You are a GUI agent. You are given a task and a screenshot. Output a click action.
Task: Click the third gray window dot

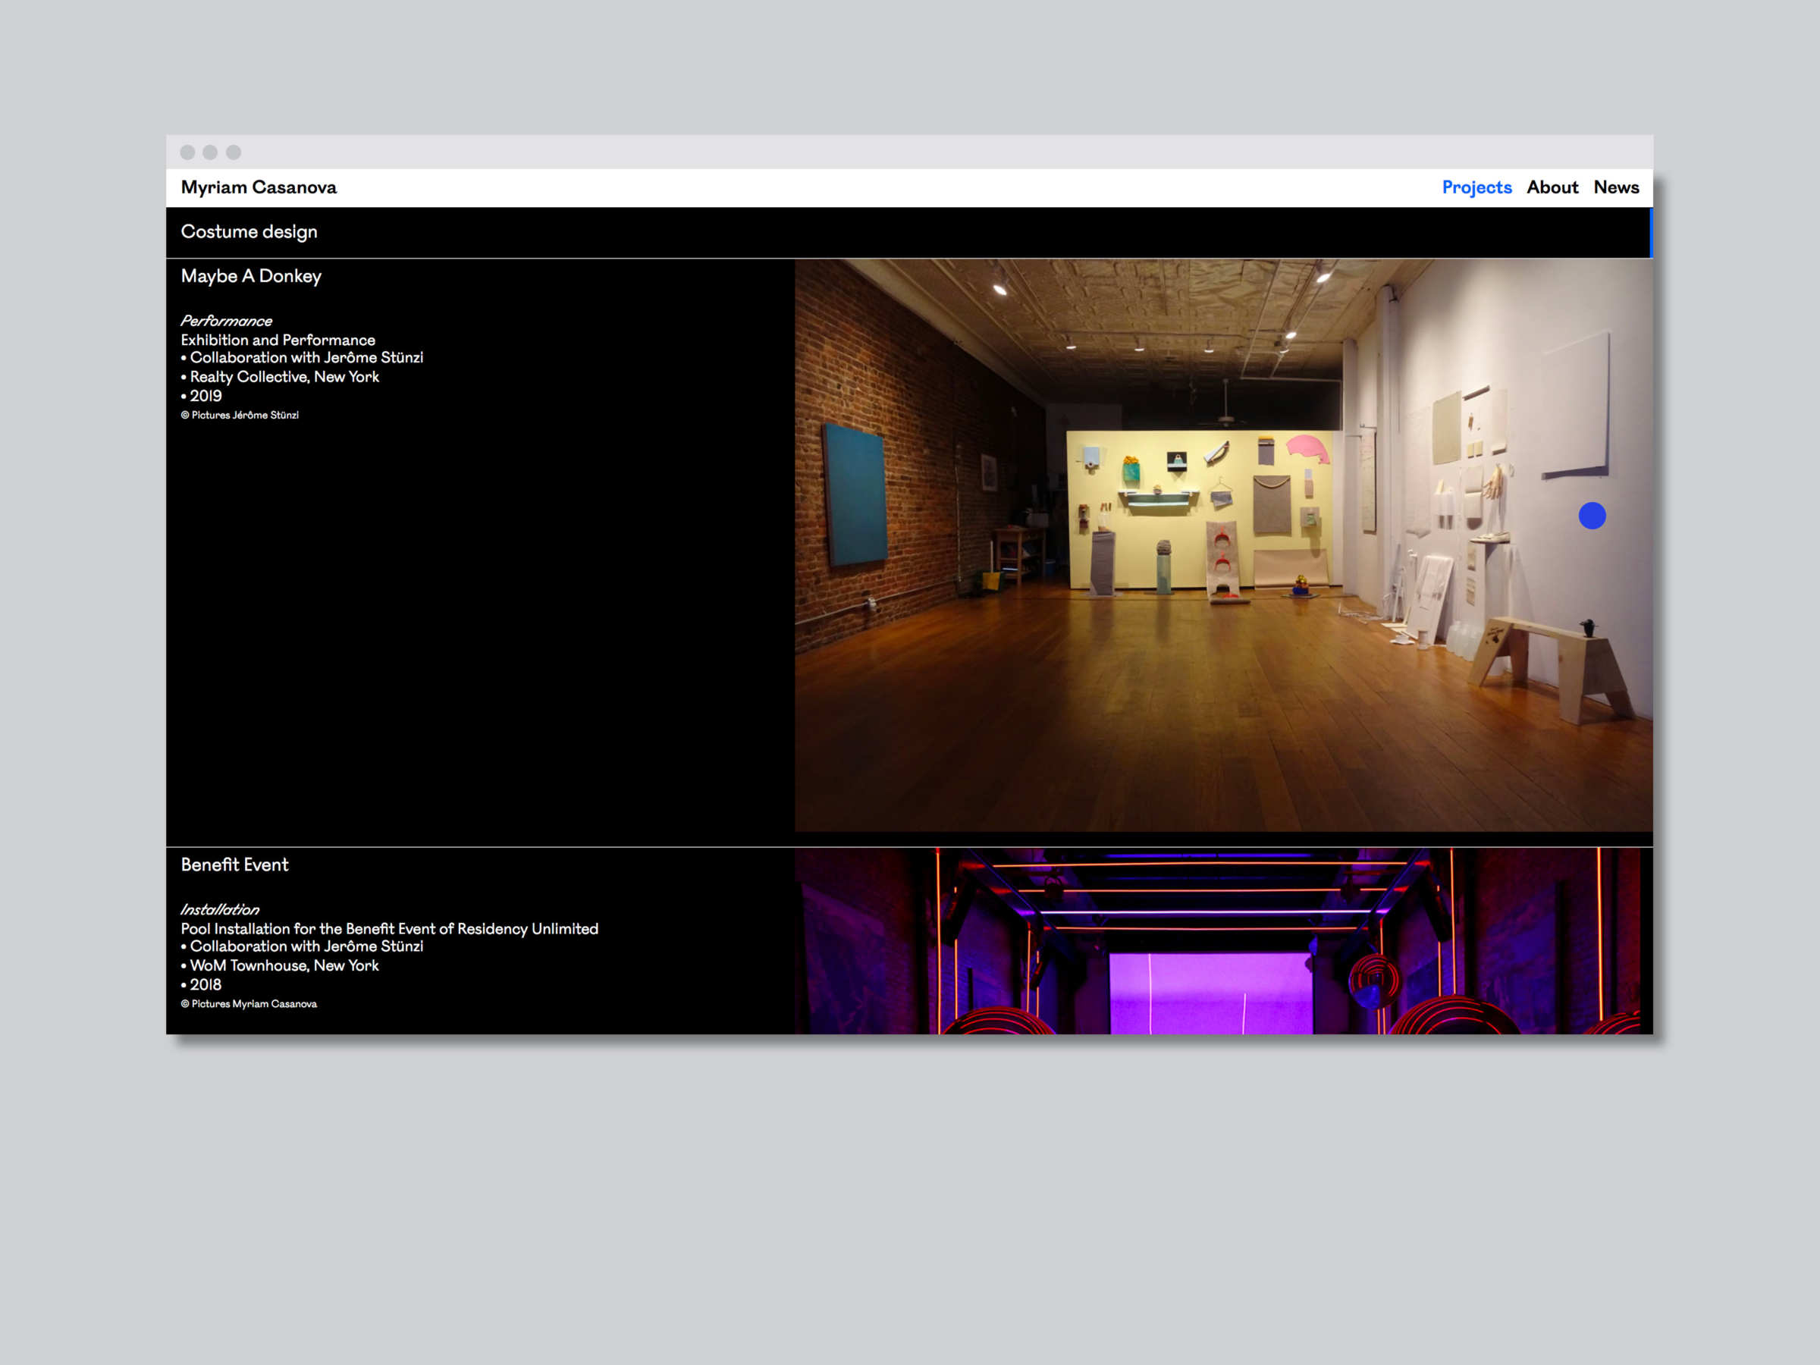click(x=234, y=152)
